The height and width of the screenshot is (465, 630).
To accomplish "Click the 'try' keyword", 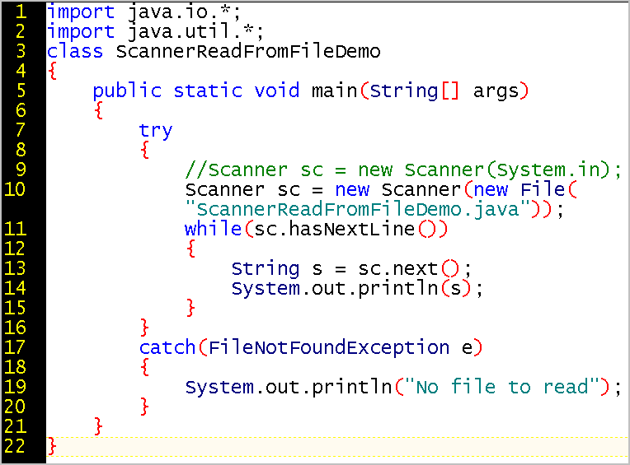I will tap(156, 131).
